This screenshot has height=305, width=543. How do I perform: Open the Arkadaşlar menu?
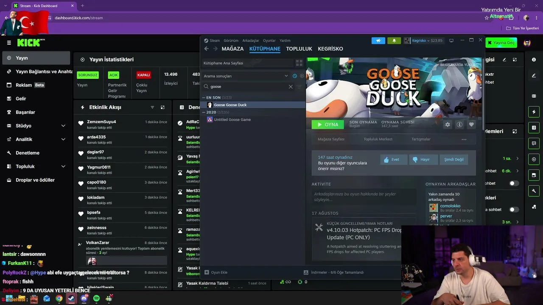pyautogui.click(x=251, y=41)
